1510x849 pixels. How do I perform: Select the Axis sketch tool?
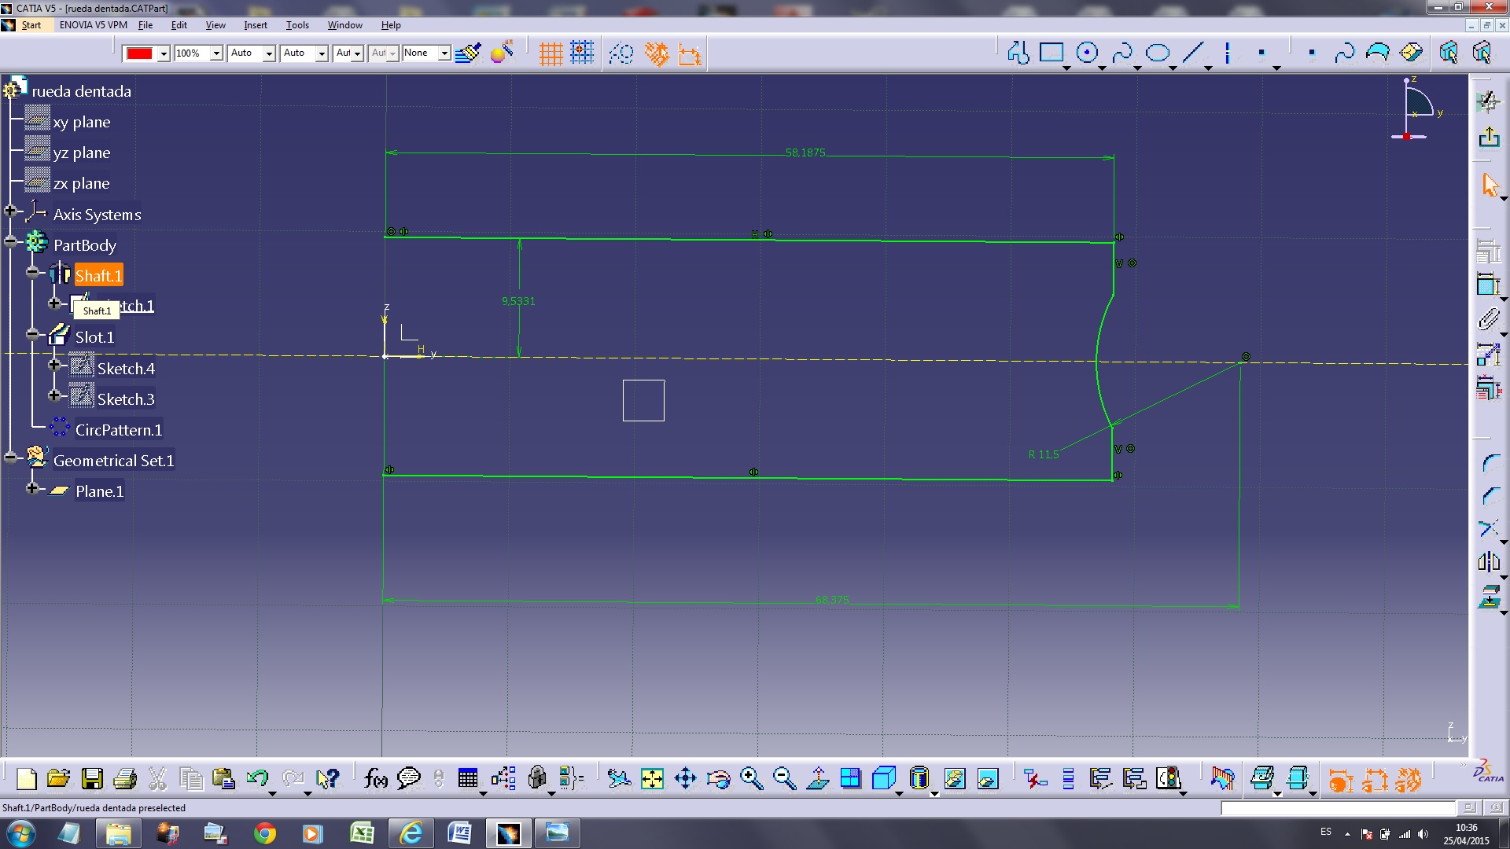(1227, 53)
